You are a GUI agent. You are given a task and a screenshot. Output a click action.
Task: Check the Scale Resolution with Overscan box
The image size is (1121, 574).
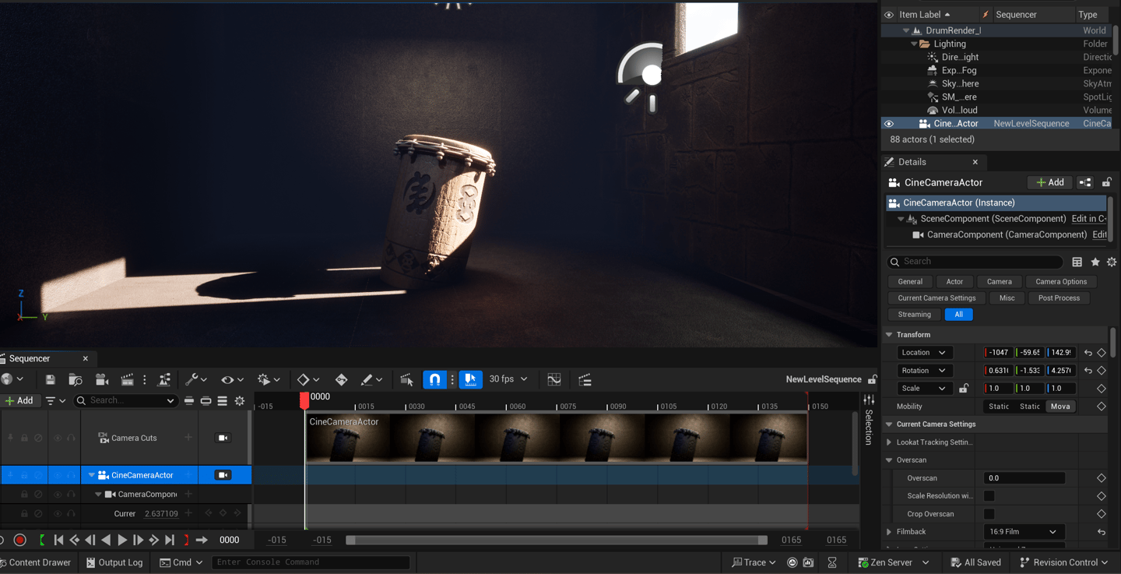point(989,496)
